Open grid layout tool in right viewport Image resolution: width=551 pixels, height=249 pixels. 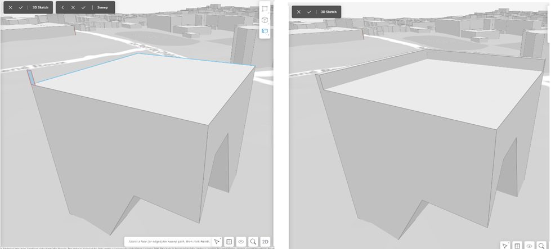coord(517,246)
